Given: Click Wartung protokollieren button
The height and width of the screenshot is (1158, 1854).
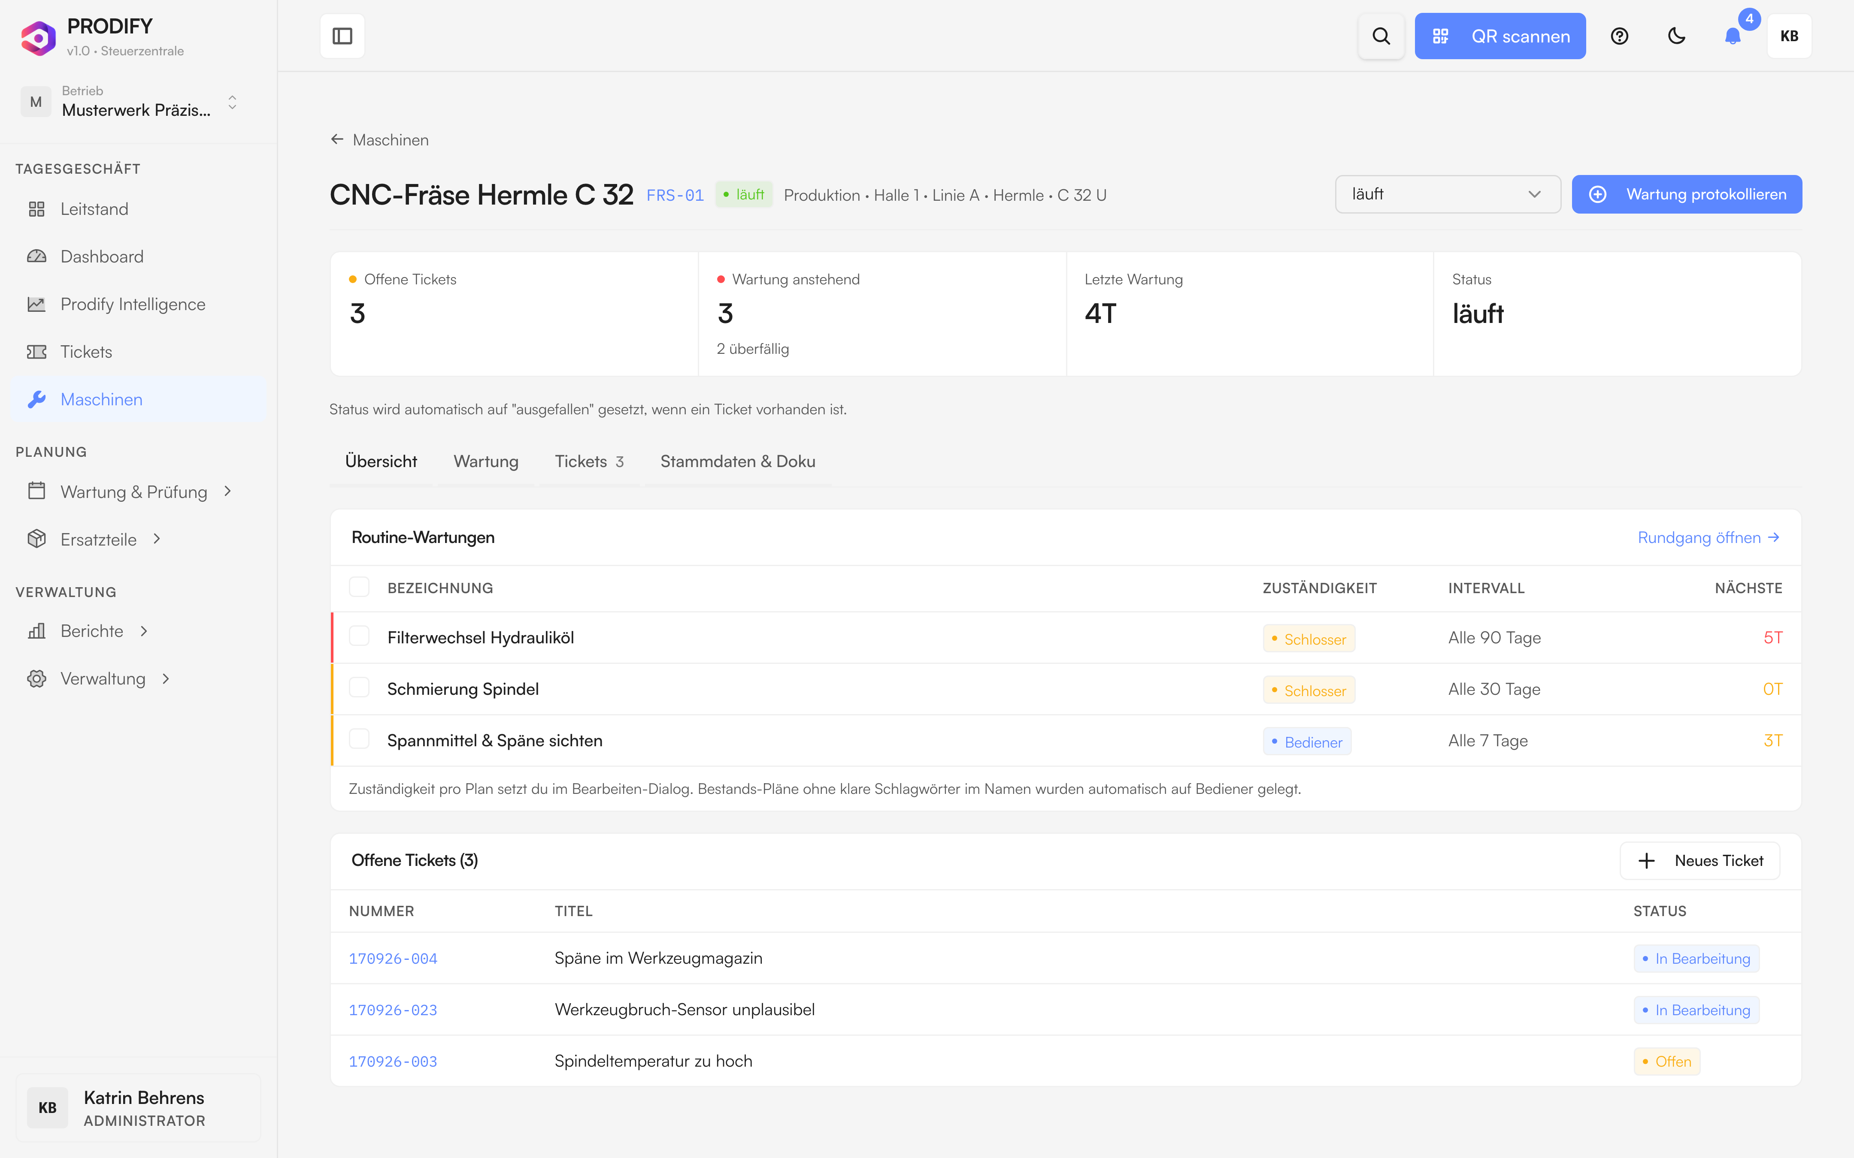Looking at the screenshot, I should click(x=1686, y=195).
